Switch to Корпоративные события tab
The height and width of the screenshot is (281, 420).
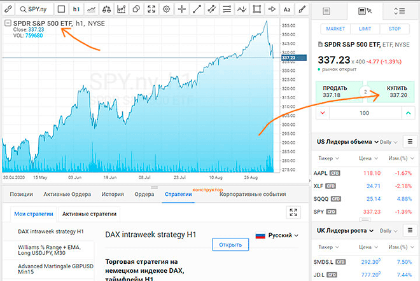[253, 194]
